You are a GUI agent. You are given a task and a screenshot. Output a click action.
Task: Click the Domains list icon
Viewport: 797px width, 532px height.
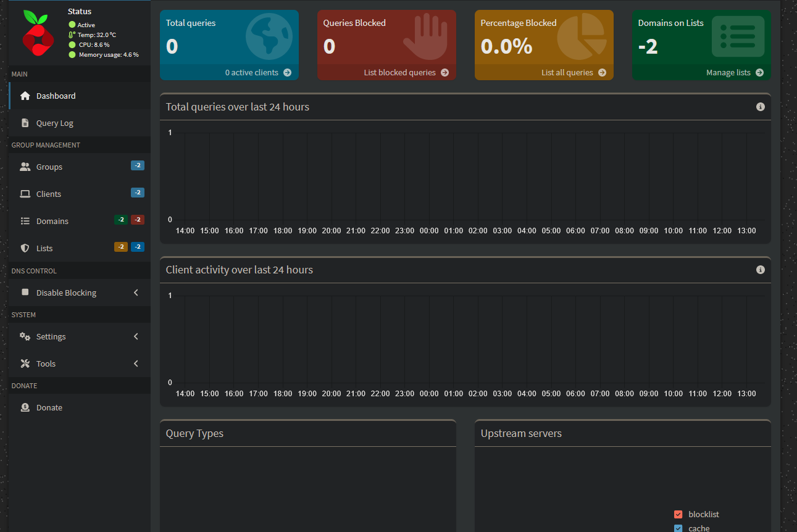[25, 221]
